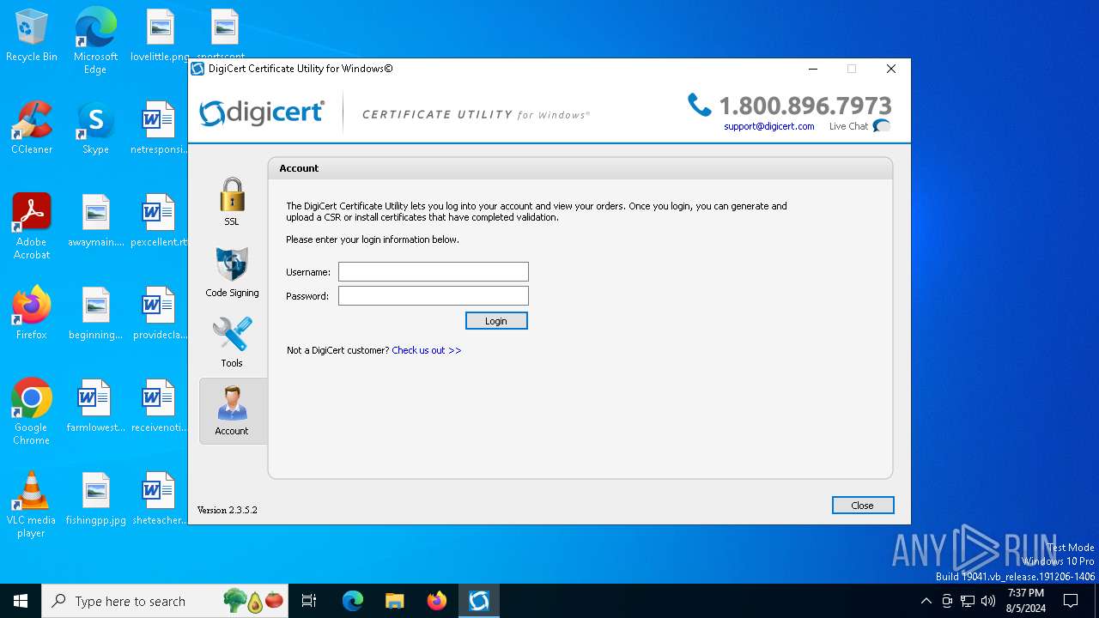Select the receivenoti Word document on the desktop
The width and height of the screenshot is (1099, 618).
[159, 406]
